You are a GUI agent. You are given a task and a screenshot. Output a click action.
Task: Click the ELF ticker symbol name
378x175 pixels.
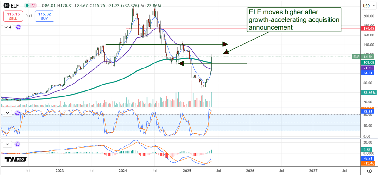15,6
